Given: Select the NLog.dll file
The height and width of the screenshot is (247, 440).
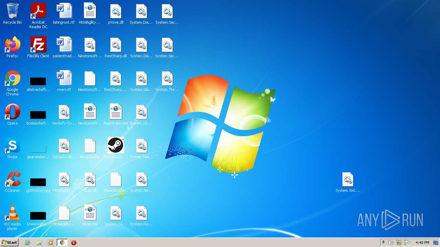Looking at the screenshot, I should pos(90,182).
